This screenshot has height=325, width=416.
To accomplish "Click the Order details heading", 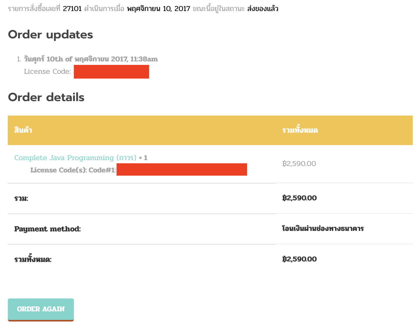I will click(46, 97).
